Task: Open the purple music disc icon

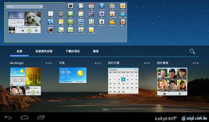Action: tap(102, 14)
